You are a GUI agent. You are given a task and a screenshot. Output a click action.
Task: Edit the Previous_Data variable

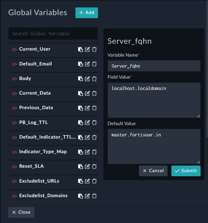(x=87, y=108)
